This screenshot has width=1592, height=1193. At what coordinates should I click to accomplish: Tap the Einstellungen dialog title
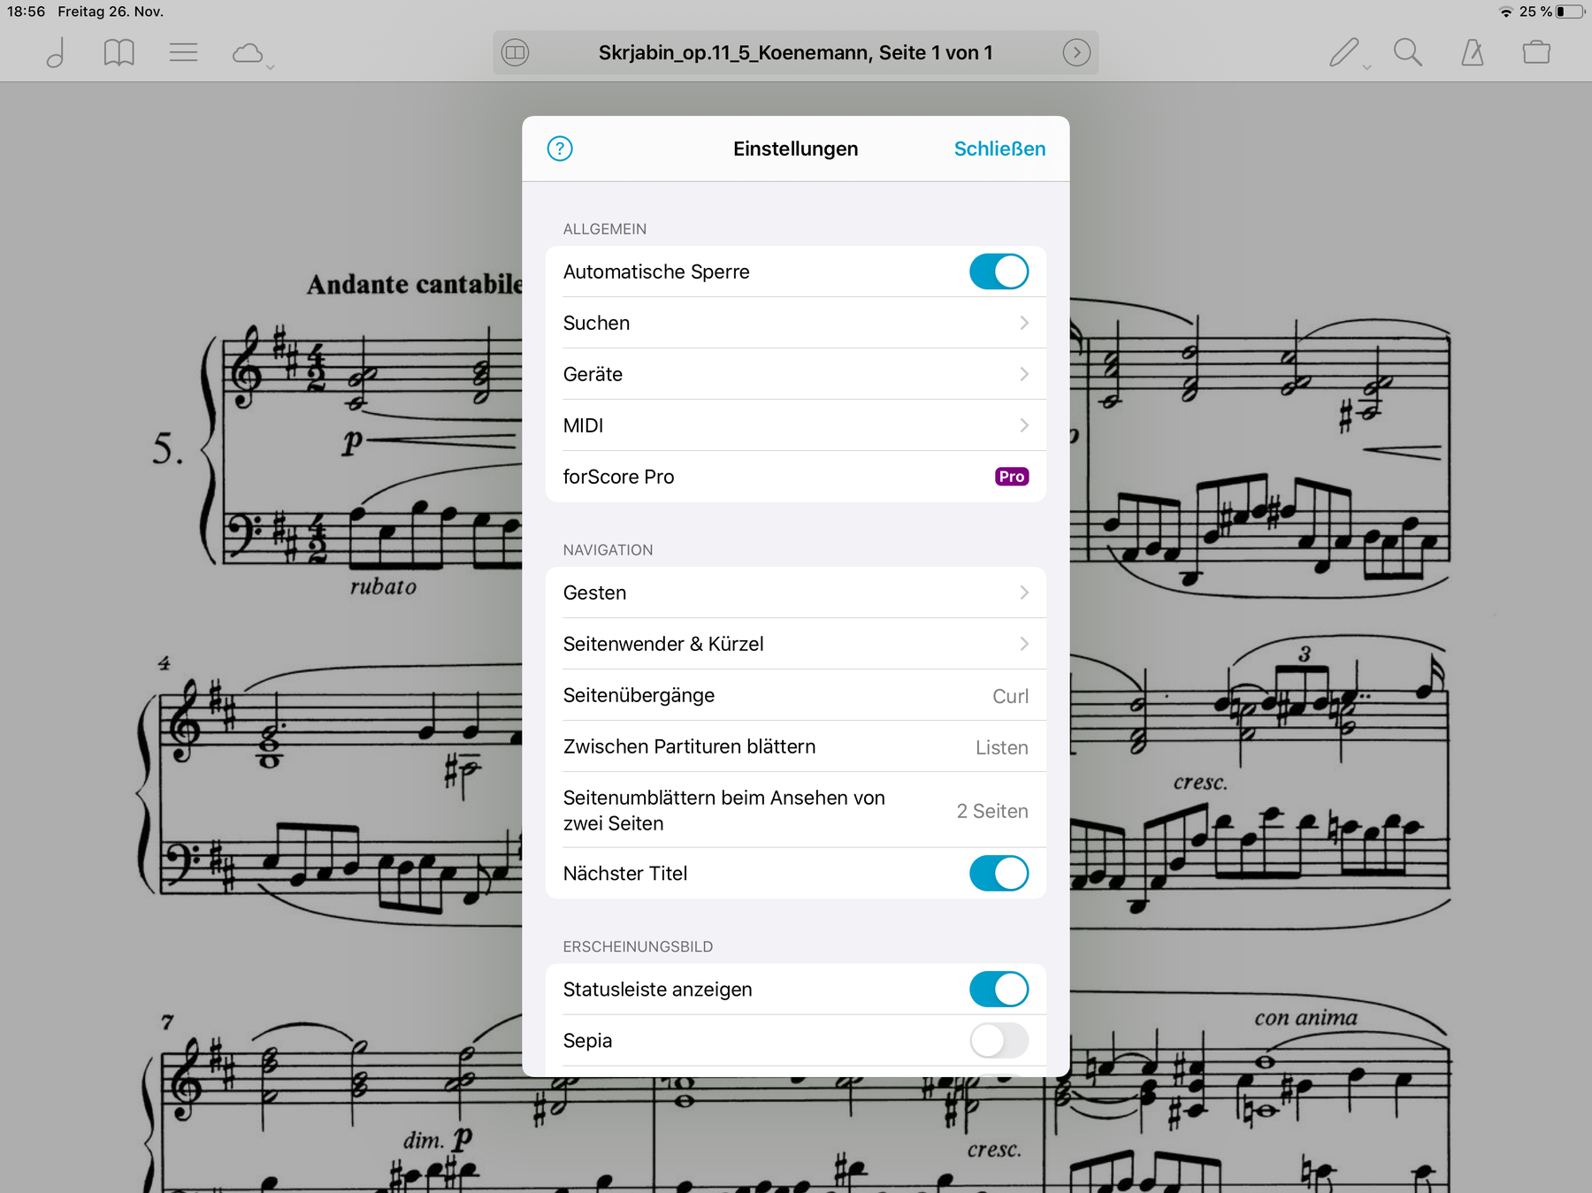tap(795, 149)
